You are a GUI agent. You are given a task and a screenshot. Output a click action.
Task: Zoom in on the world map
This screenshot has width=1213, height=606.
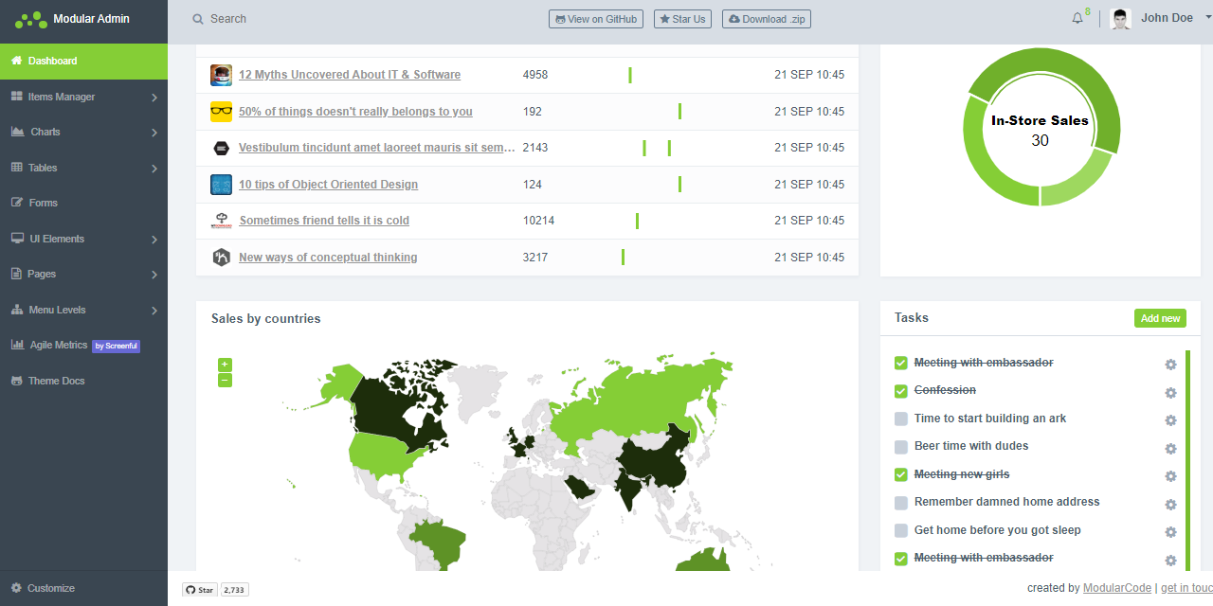225,365
